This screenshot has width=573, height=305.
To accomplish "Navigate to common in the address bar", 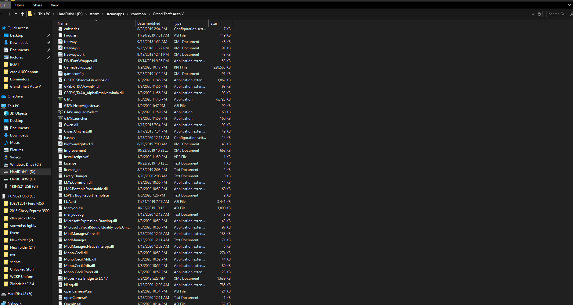I will point(138,14).
